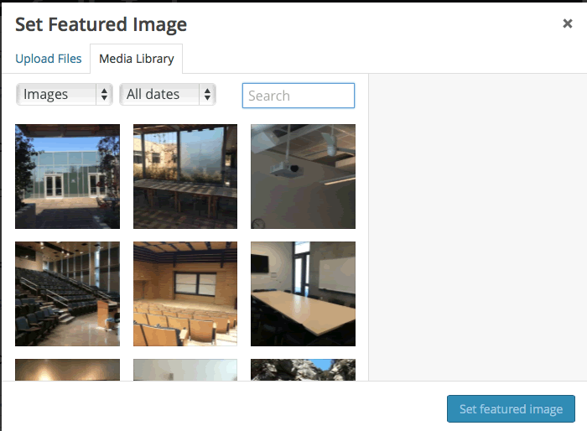Image resolution: width=587 pixels, height=431 pixels.
Task: Open the All dates filter dropdown
Action: 168,95
